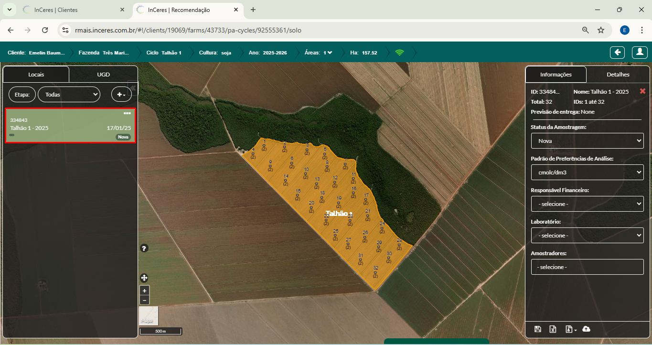
Task: Click the 17/01/25 date on the card
Action: [x=119, y=128]
